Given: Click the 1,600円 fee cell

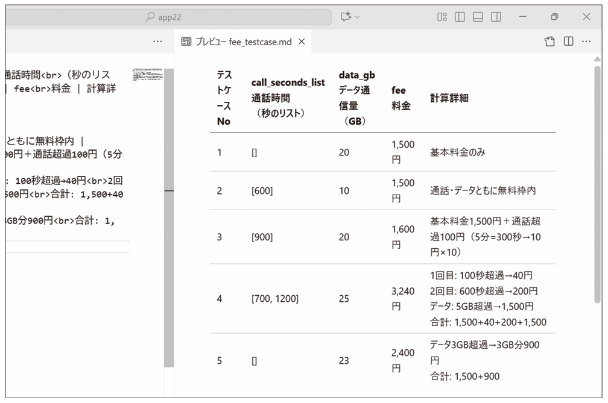Looking at the screenshot, I should (x=403, y=237).
